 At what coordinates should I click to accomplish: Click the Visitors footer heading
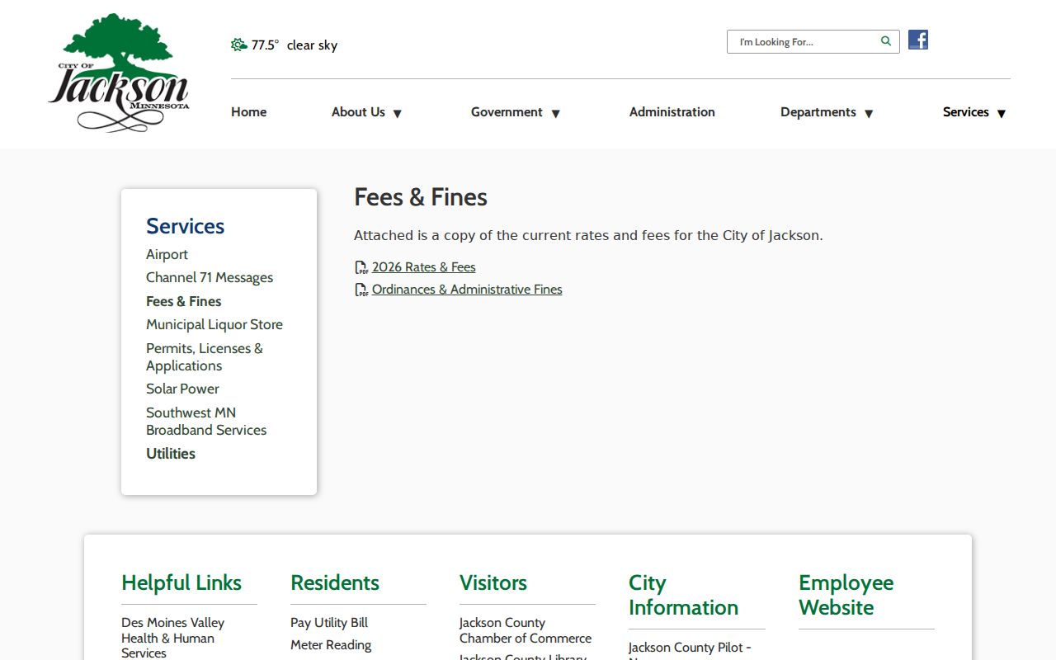[493, 582]
